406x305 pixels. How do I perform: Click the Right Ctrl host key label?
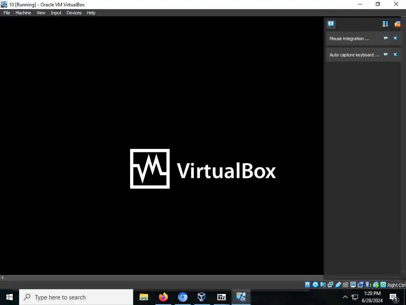396,285
